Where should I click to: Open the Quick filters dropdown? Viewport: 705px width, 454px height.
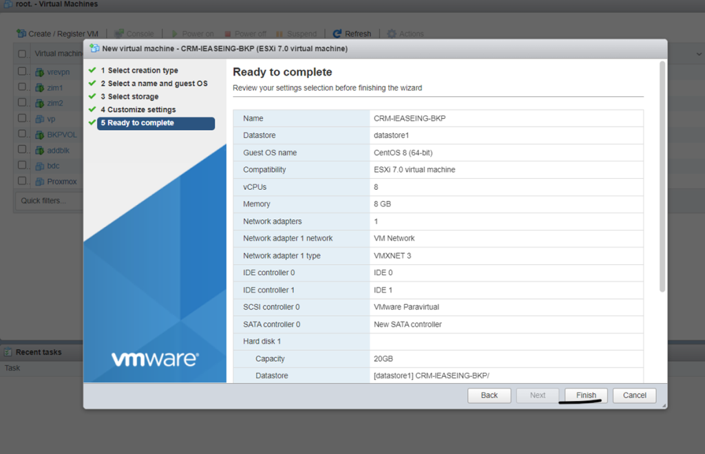(43, 200)
